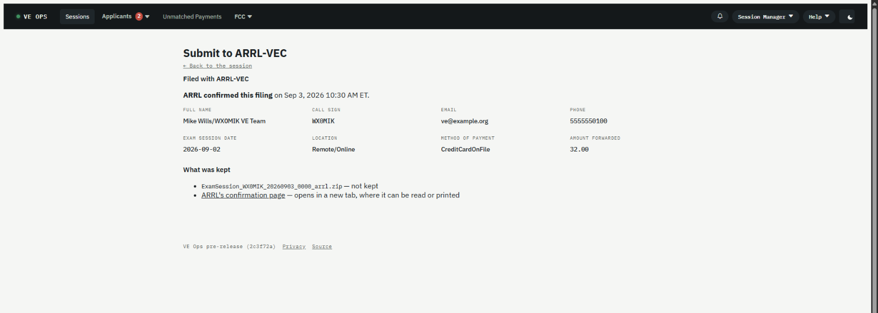Open the Session Manager dropdown
The width and height of the screenshot is (878, 313).
[x=765, y=17]
